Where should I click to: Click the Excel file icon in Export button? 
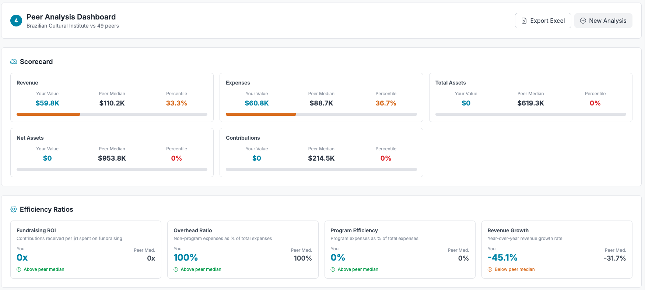[524, 21]
